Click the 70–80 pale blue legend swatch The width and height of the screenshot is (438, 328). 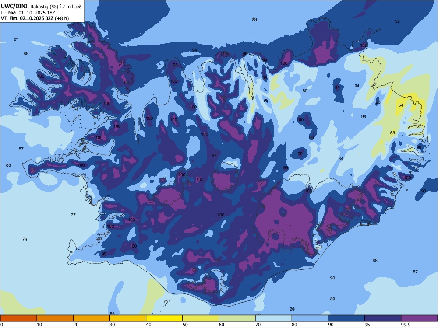[x=273, y=318]
